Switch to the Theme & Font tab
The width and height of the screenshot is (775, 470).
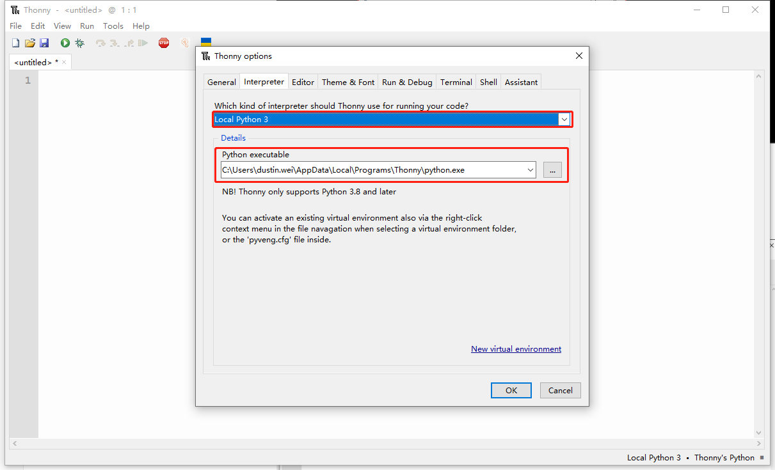click(x=348, y=82)
